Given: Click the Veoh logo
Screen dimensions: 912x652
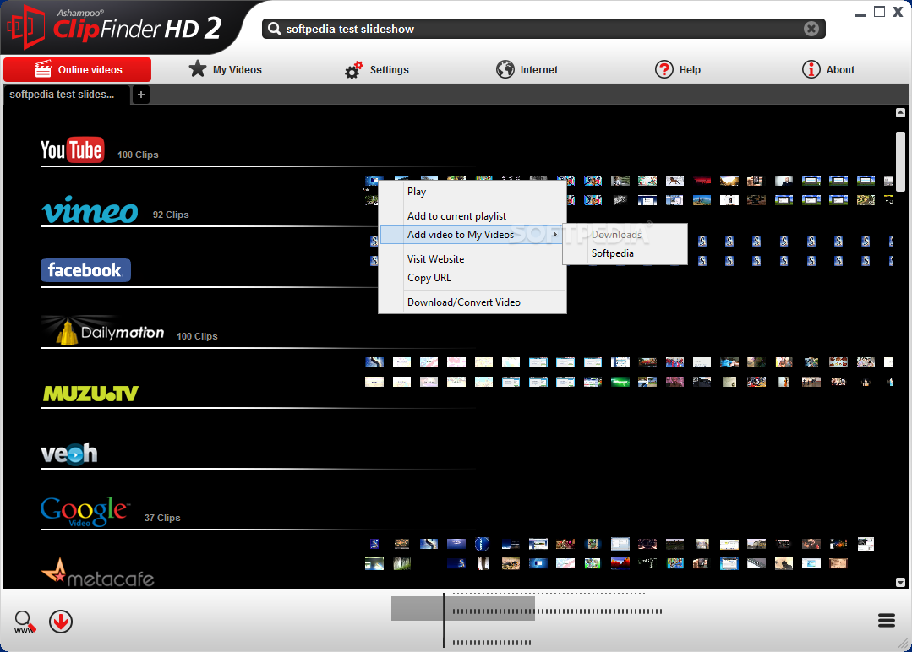Looking at the screenshot, I should point(69,454).
